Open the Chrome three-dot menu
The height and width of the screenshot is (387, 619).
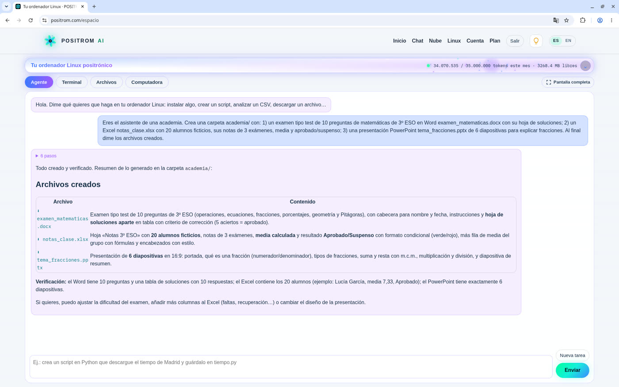pos(611,20)
